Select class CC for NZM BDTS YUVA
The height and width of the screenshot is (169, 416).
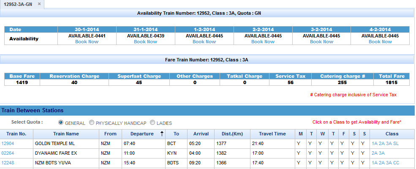tap(396, 163)
